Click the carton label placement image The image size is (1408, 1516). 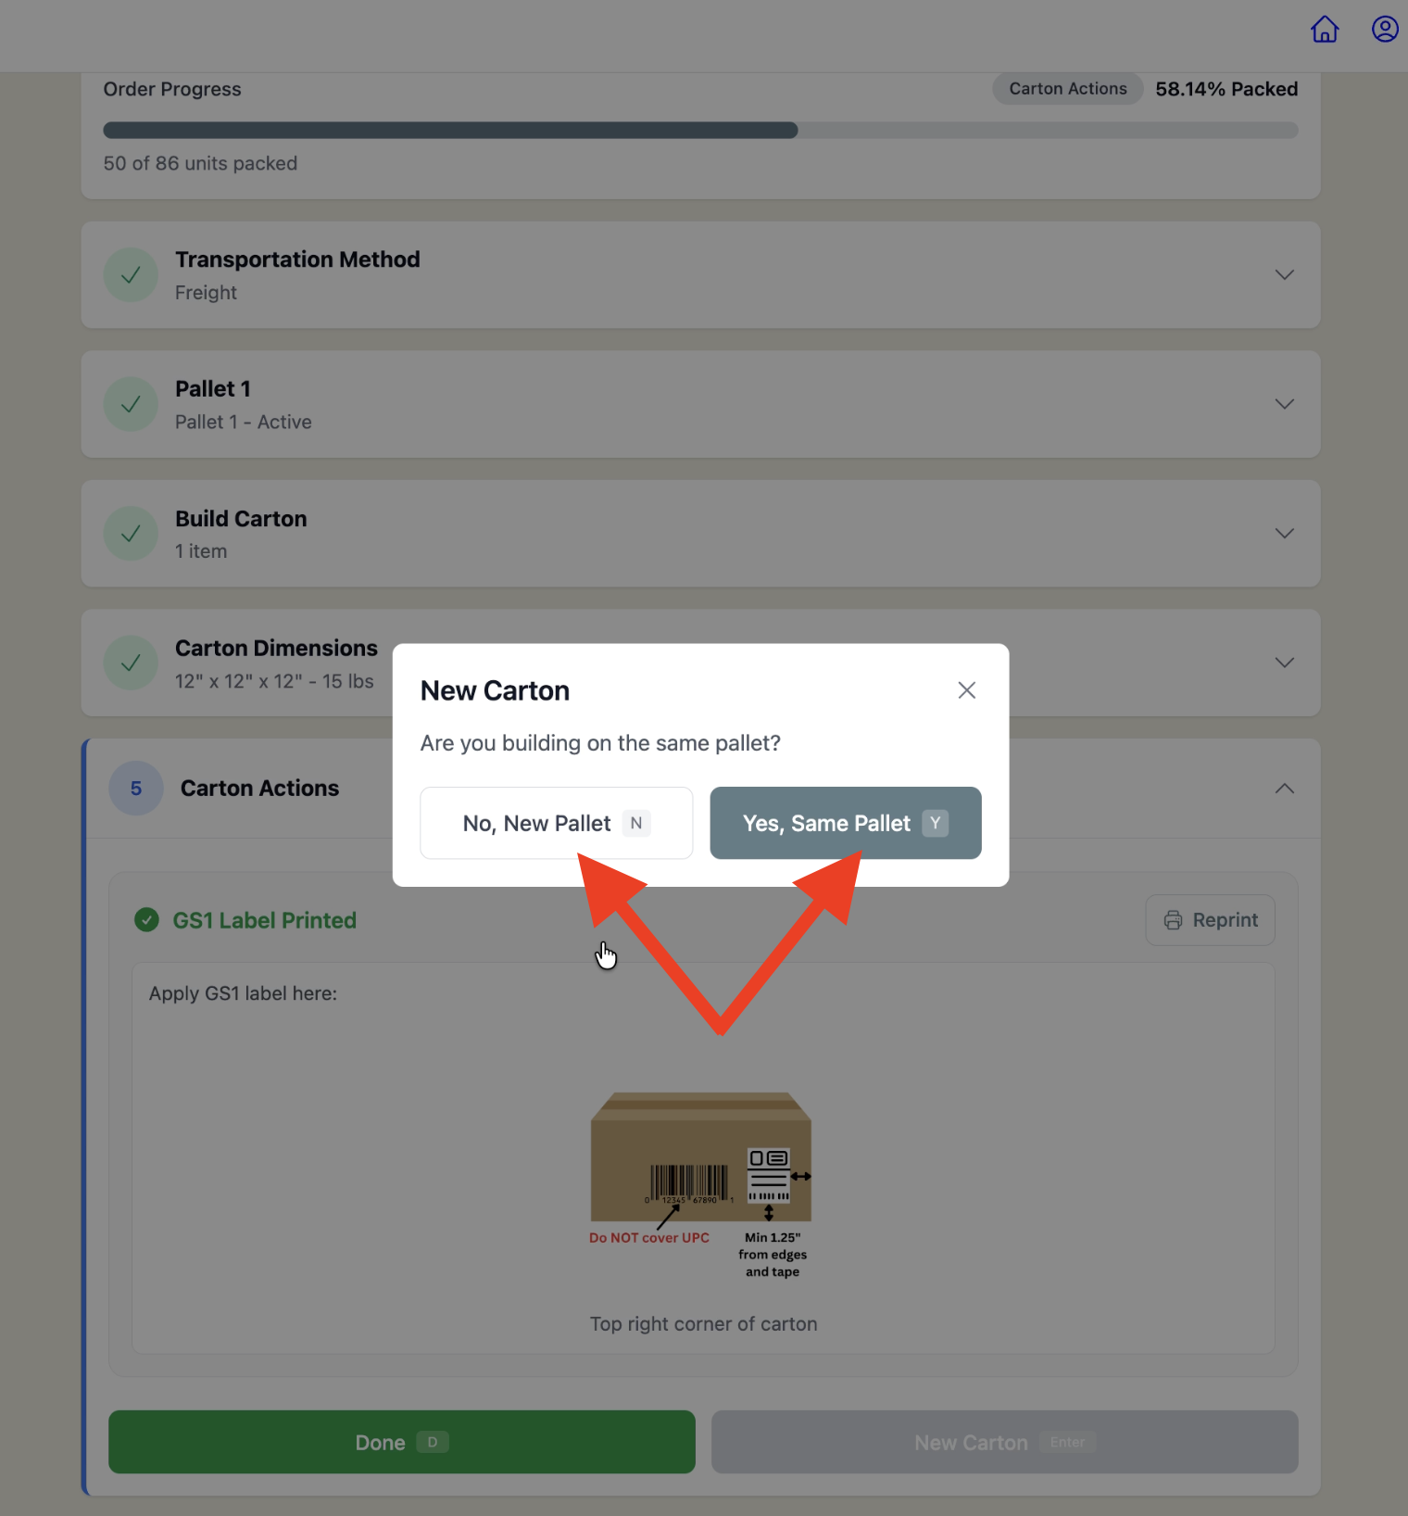click(x=701, y=1185)
